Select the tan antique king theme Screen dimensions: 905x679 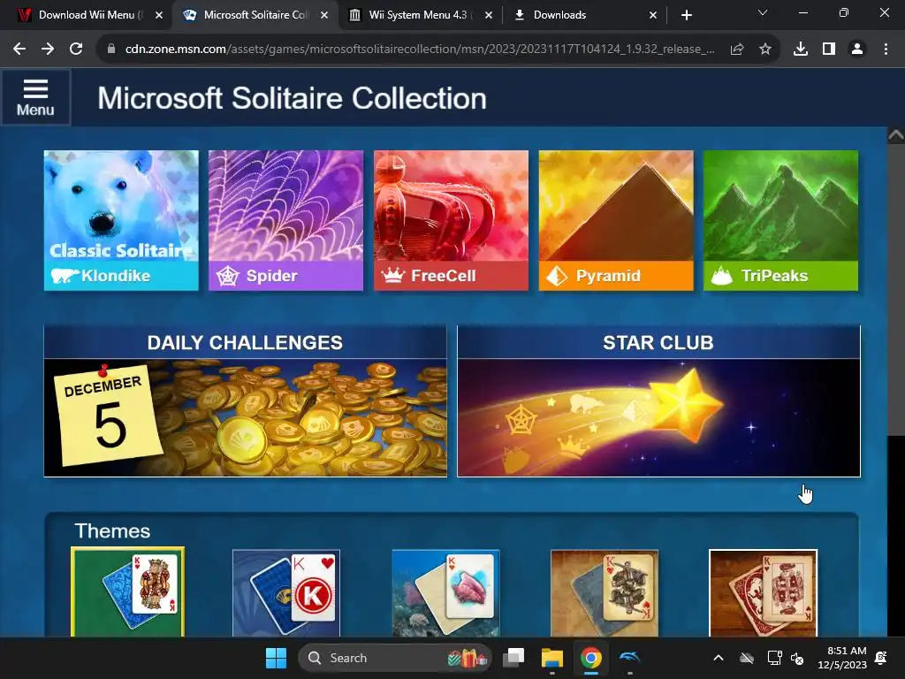click(605, 593)
